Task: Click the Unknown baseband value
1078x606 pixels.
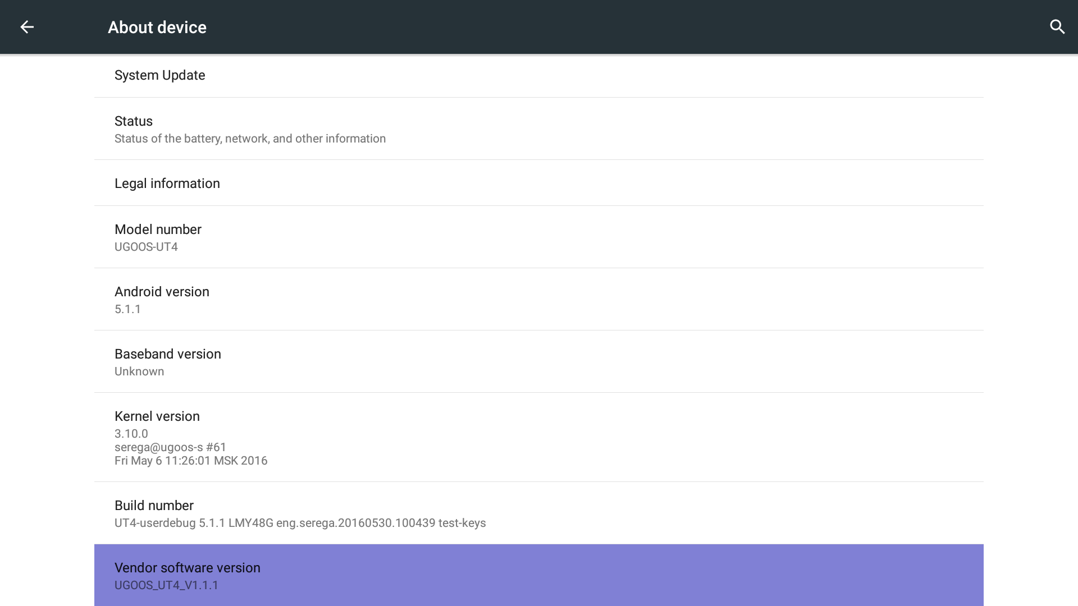Action: point(139,371)
